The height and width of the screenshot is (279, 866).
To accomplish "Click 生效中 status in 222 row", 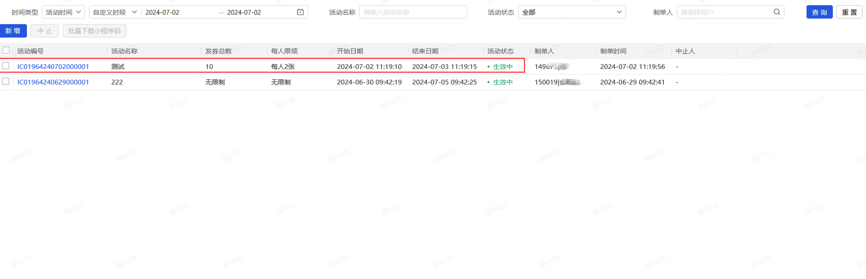I will click(503, 82).
